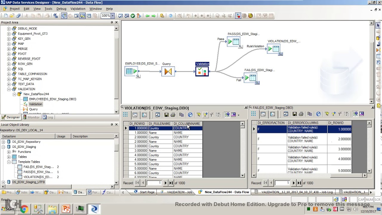Screen dimensions: 382x215
Task: Click the green Forward arrow icon
Action: [x=153, y=16]
